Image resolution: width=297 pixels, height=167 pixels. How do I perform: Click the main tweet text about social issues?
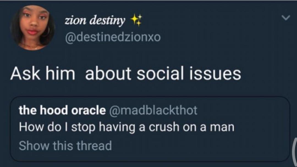(125, 73)
